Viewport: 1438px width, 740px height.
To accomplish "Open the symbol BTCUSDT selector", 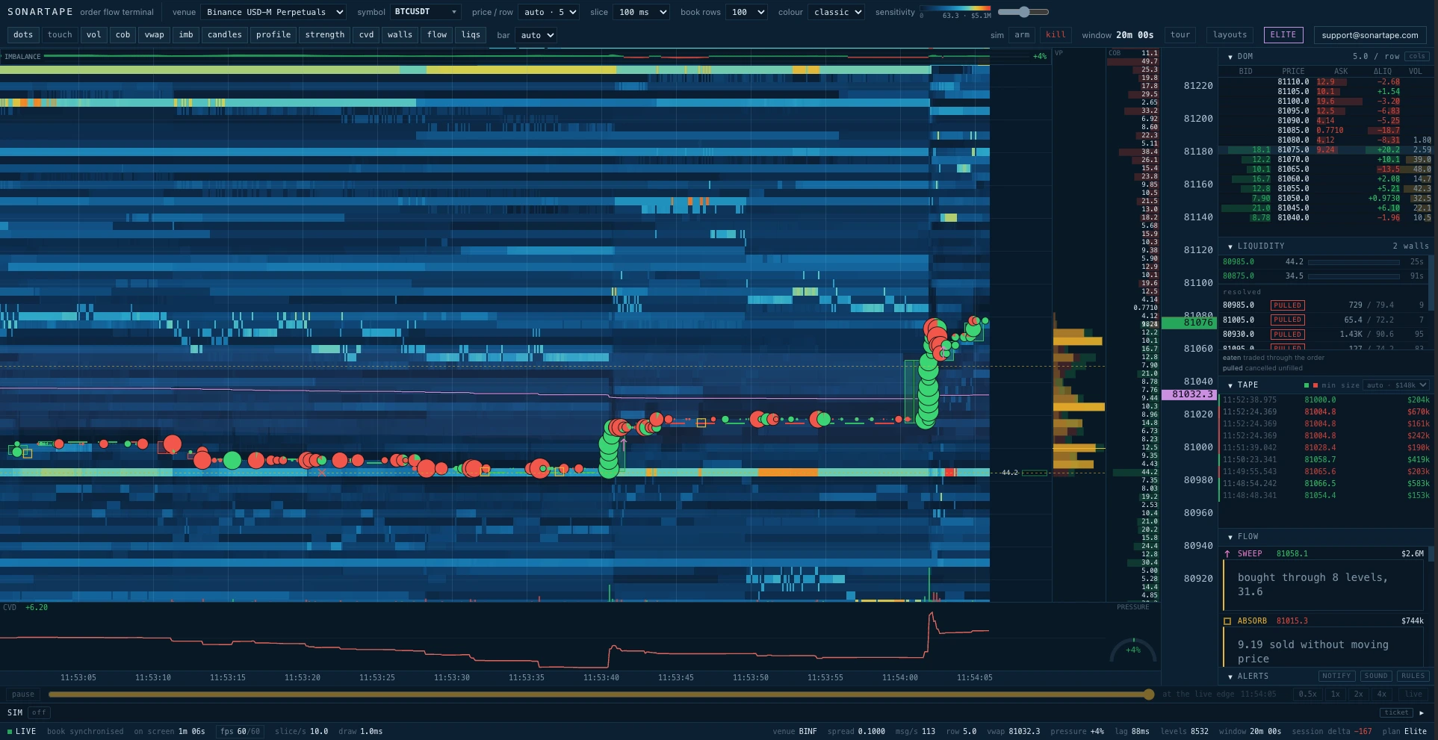I will coord(425,12).
